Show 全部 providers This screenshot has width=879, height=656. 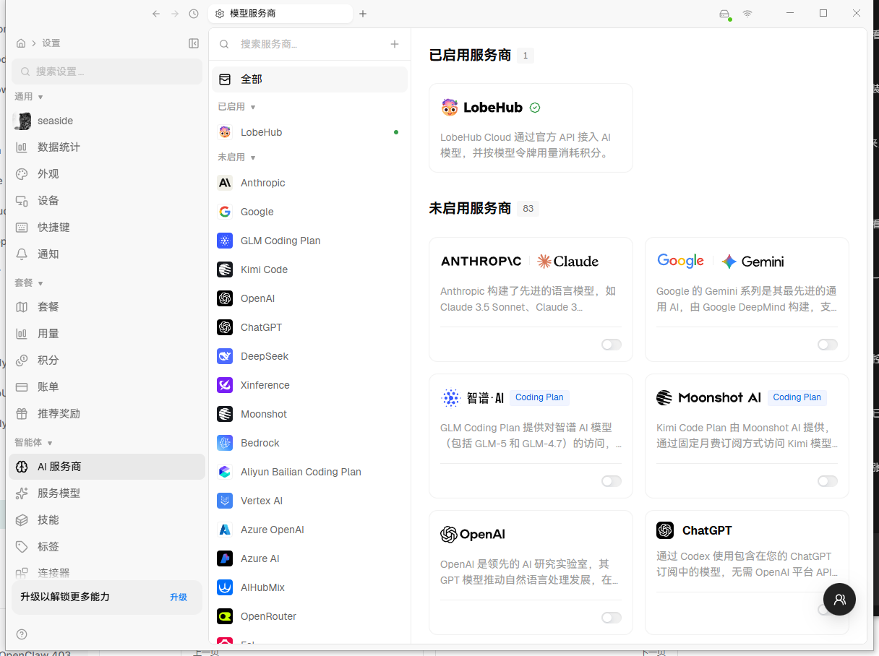309,79
